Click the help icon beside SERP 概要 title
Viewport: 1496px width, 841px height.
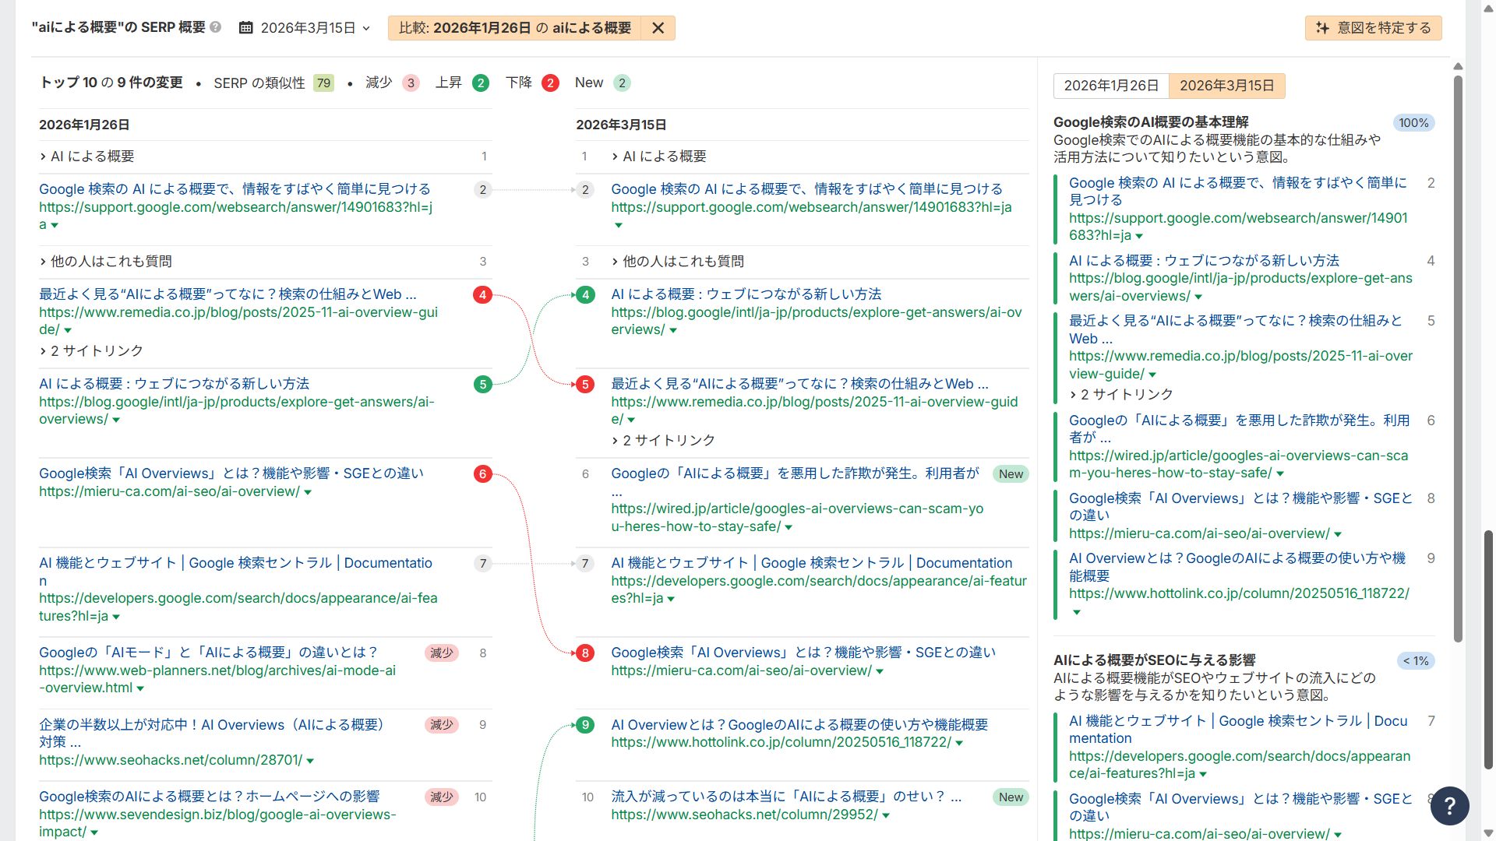214,26
